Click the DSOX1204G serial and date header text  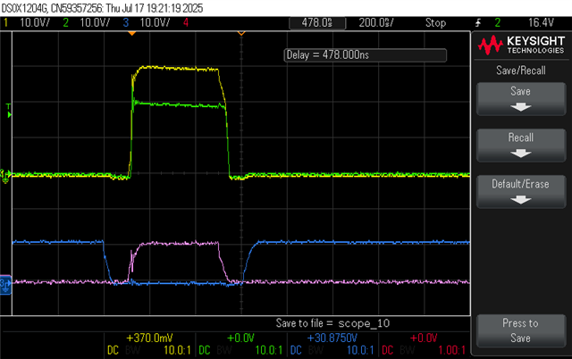(102, 8)
